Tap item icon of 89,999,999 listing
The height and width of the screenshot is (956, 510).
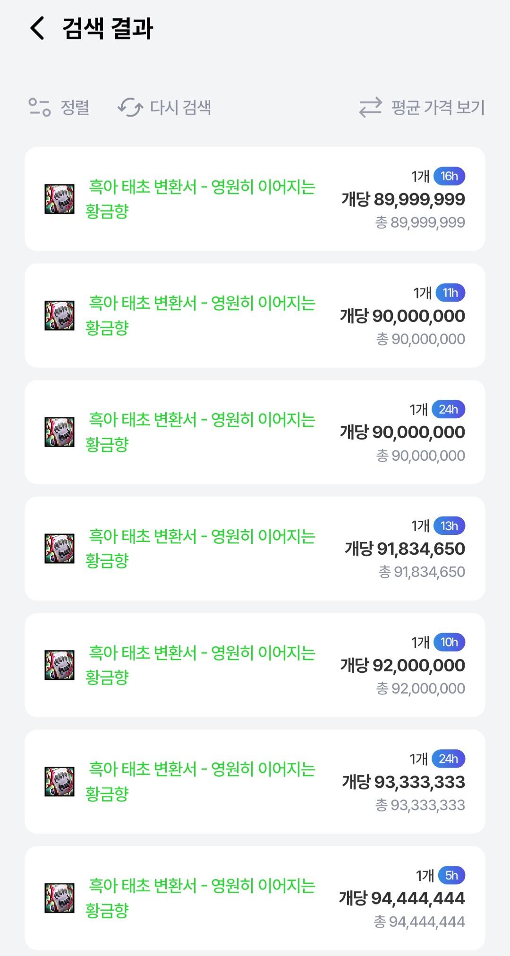pos(59,199)
